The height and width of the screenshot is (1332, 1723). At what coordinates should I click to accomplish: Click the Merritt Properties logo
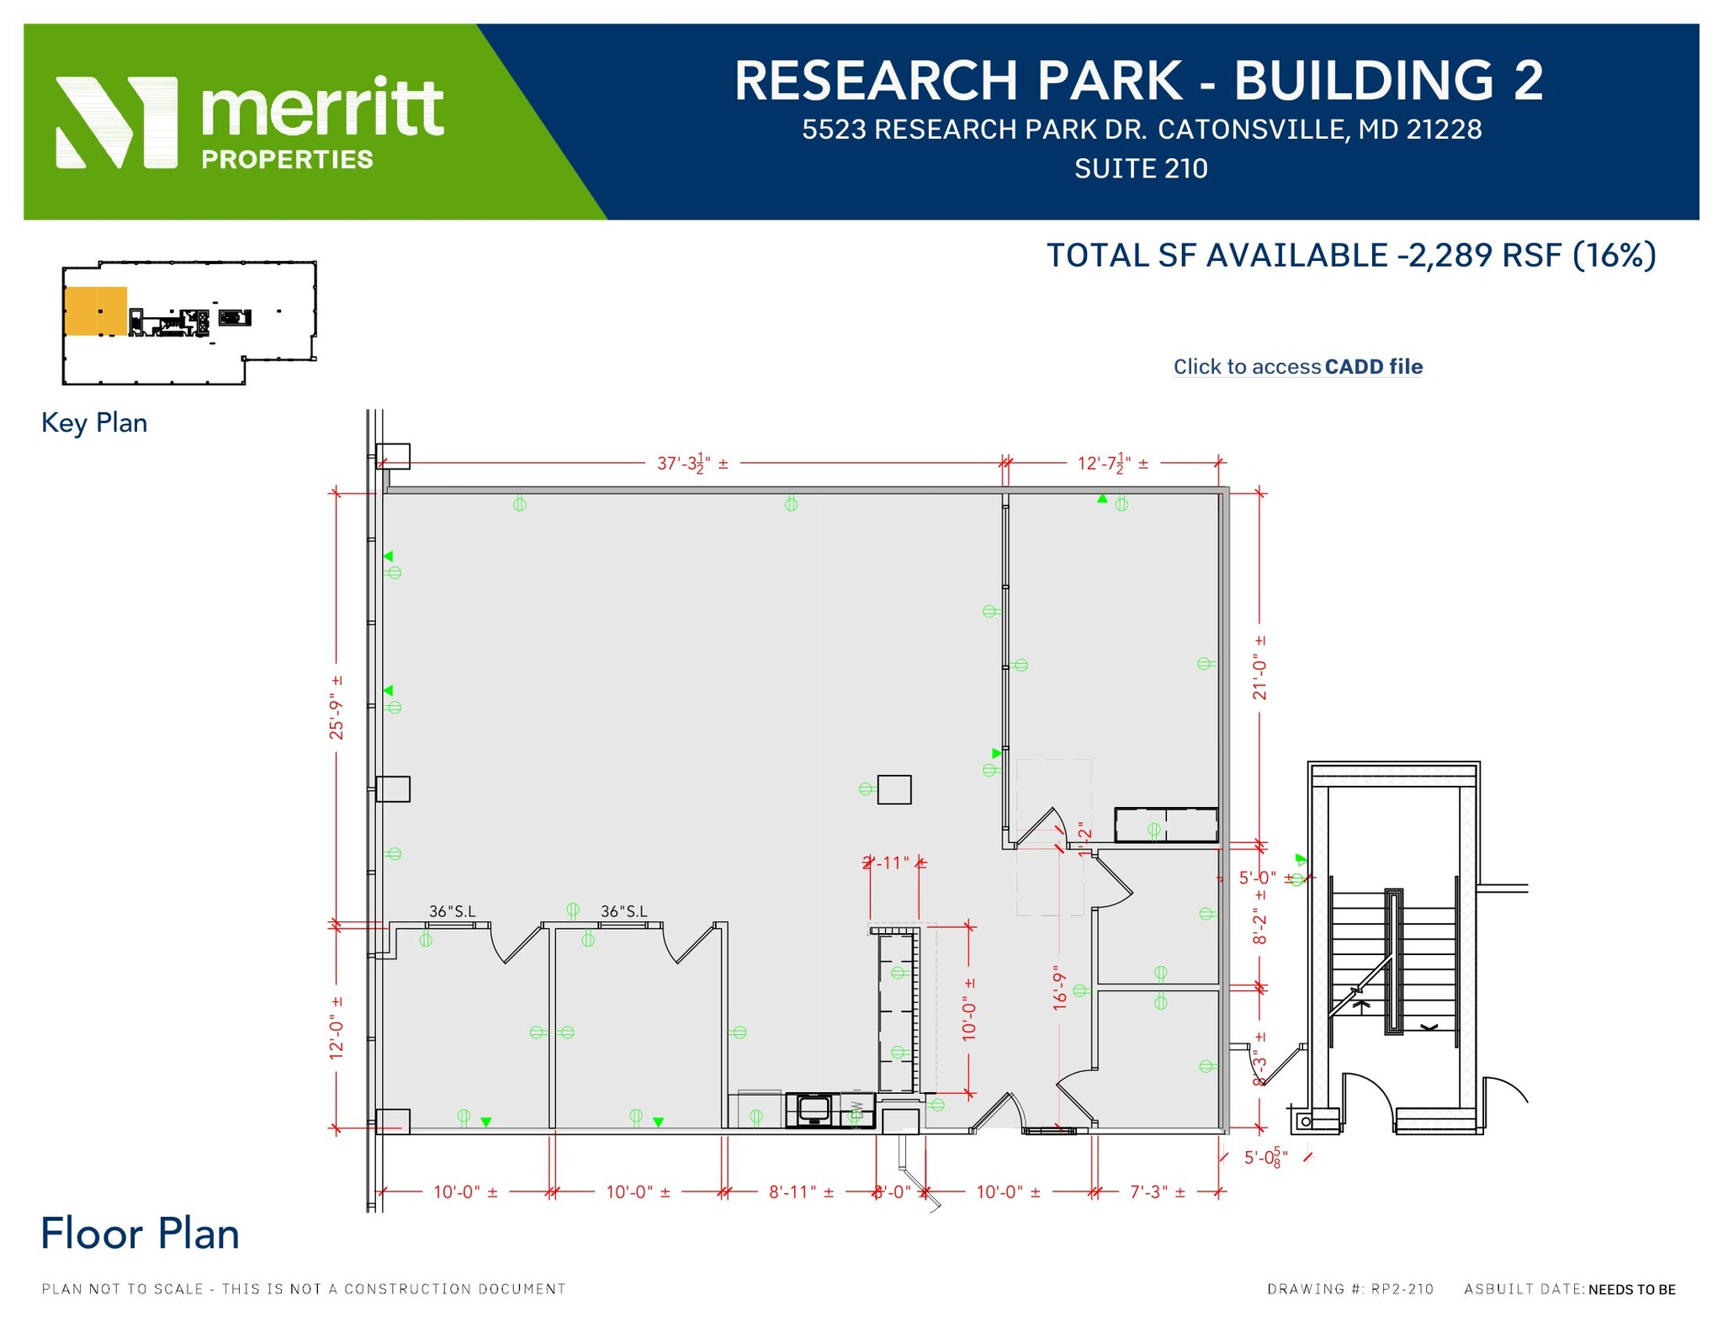pos(250,123)
